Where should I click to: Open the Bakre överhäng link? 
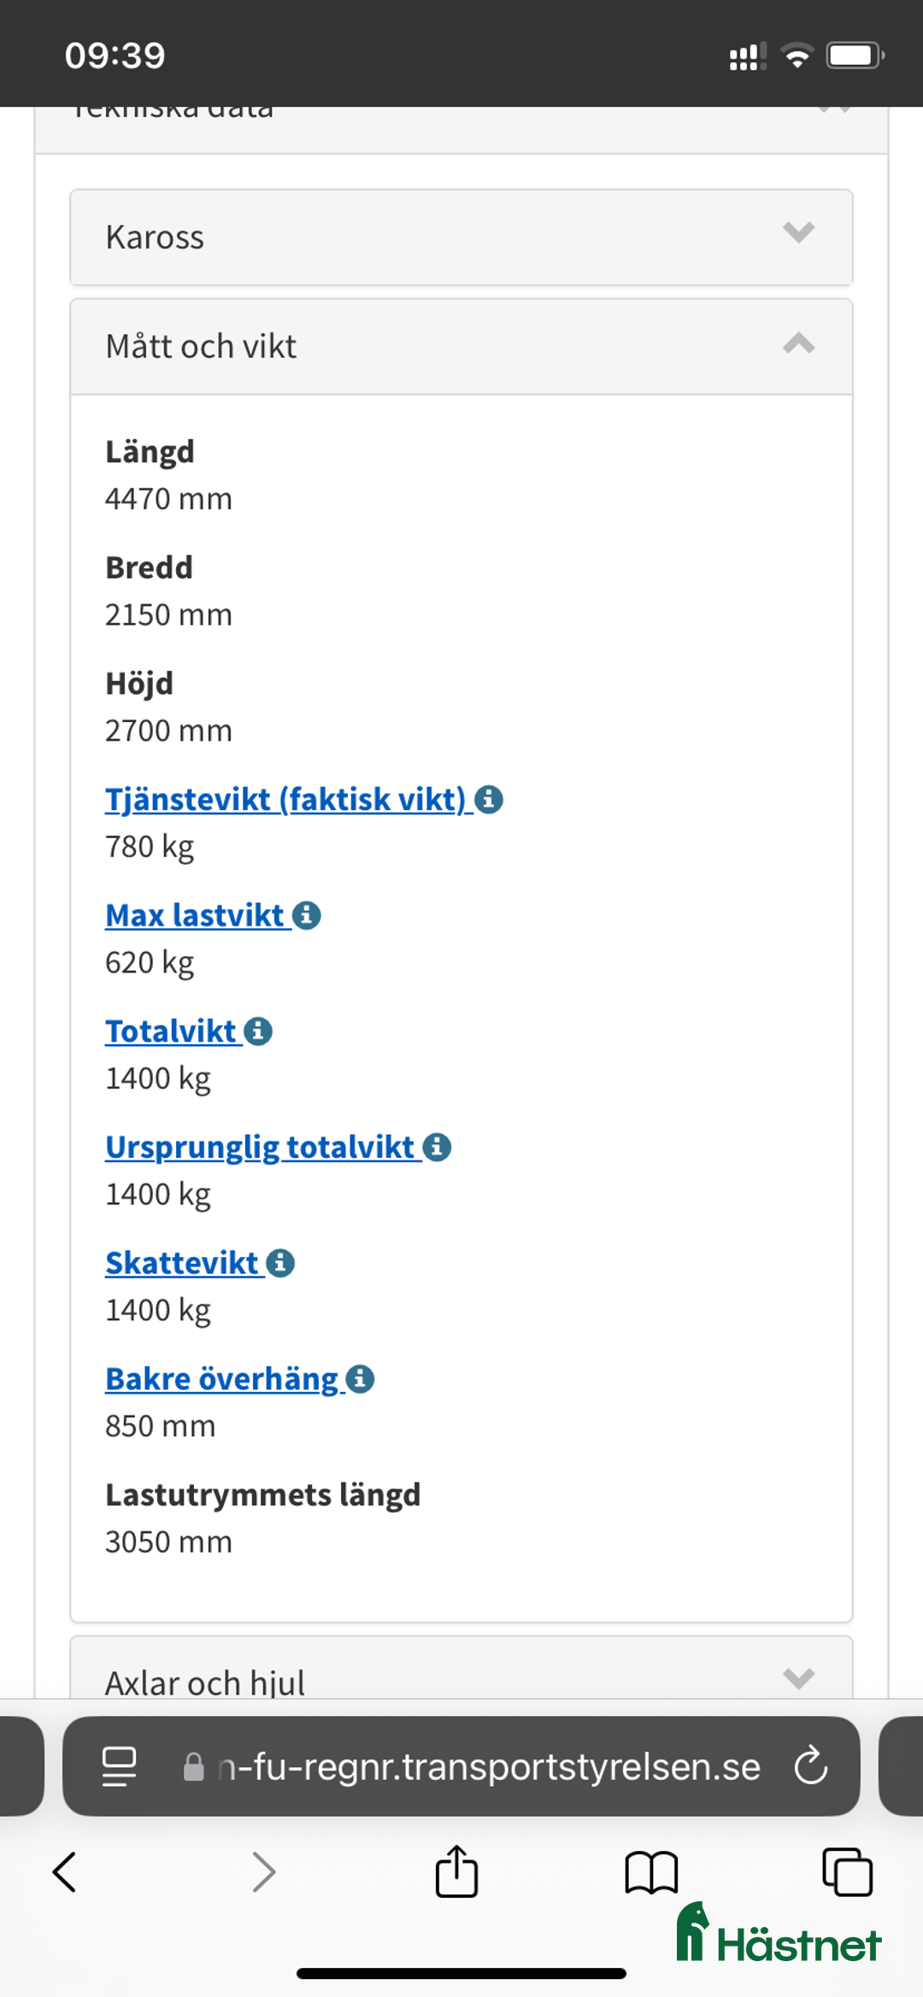pos(222,1378)
